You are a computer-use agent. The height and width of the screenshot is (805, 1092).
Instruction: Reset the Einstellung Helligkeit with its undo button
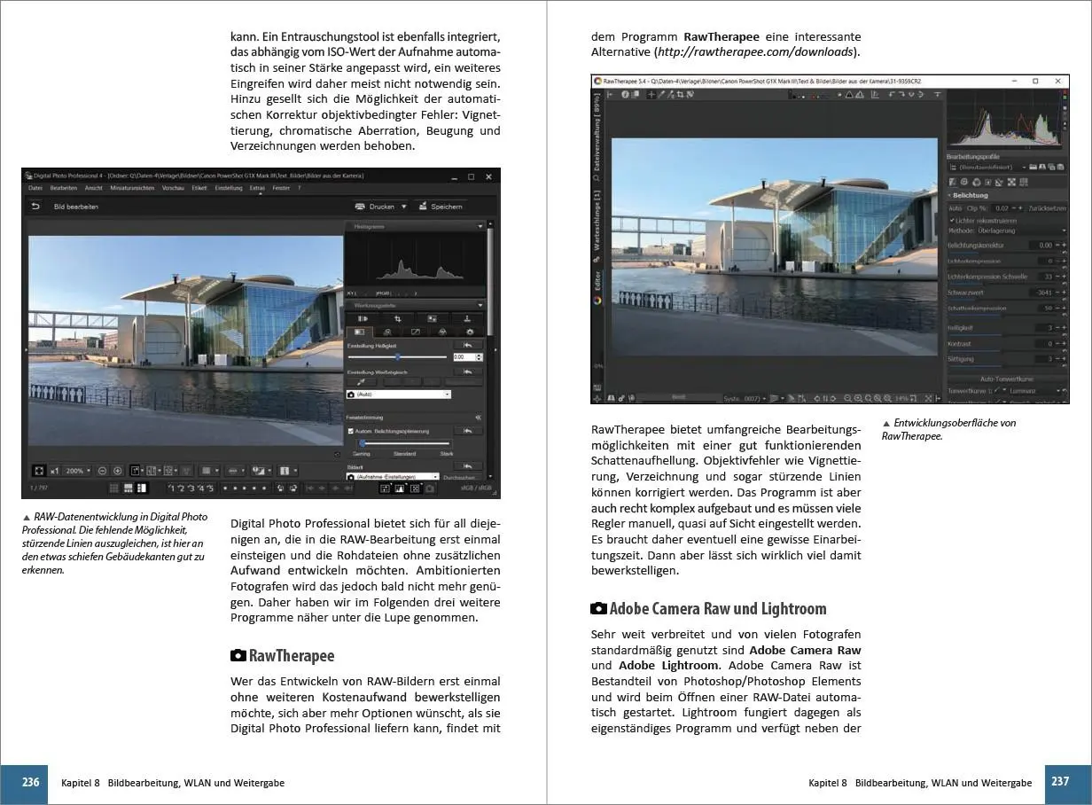click(x=468, y=345)
